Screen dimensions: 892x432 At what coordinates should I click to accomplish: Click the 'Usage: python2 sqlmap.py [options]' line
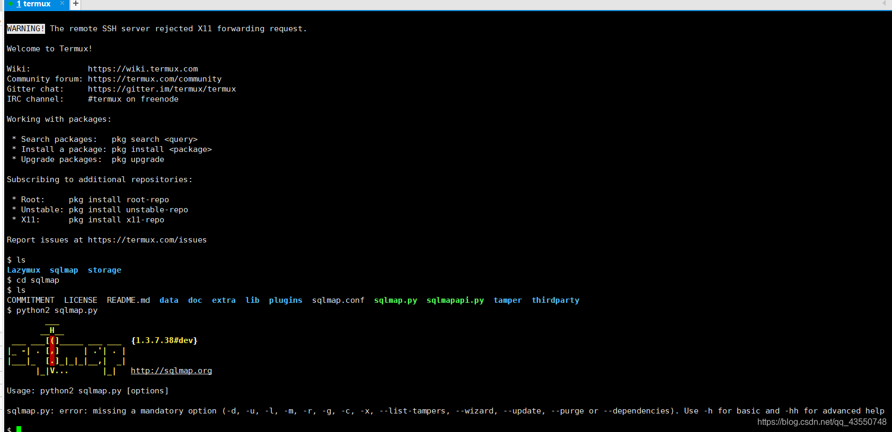point(87,391)
